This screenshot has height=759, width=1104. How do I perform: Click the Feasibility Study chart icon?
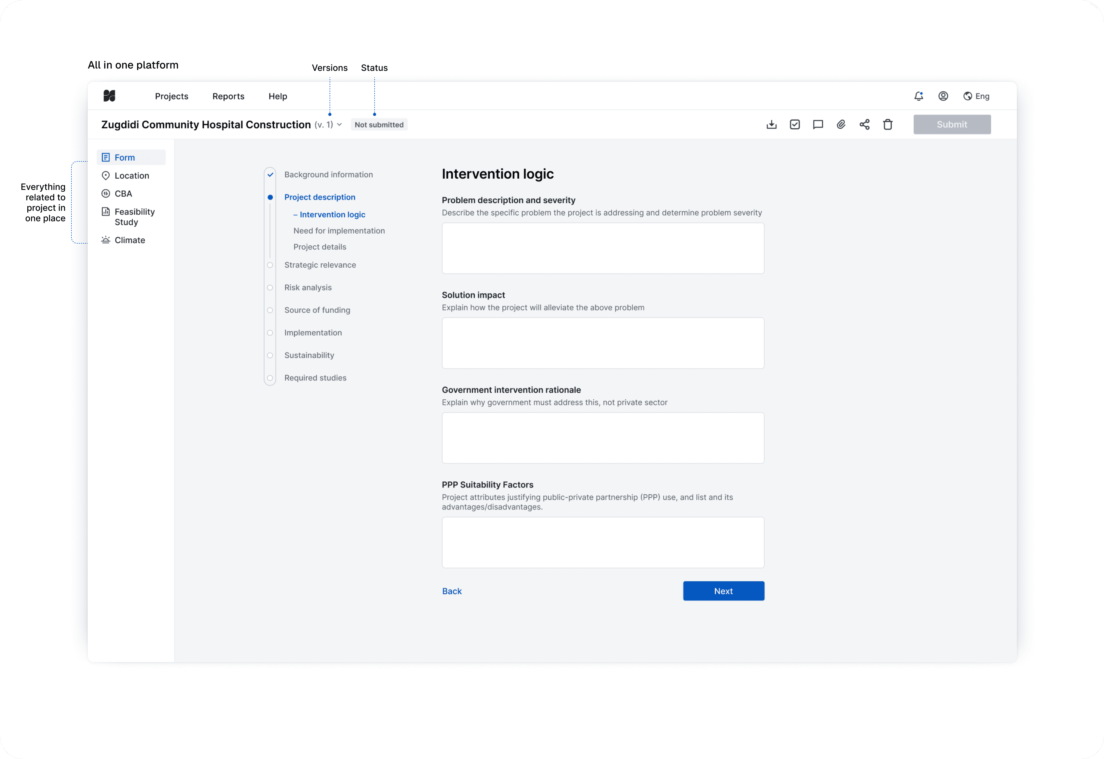point(105,212)
